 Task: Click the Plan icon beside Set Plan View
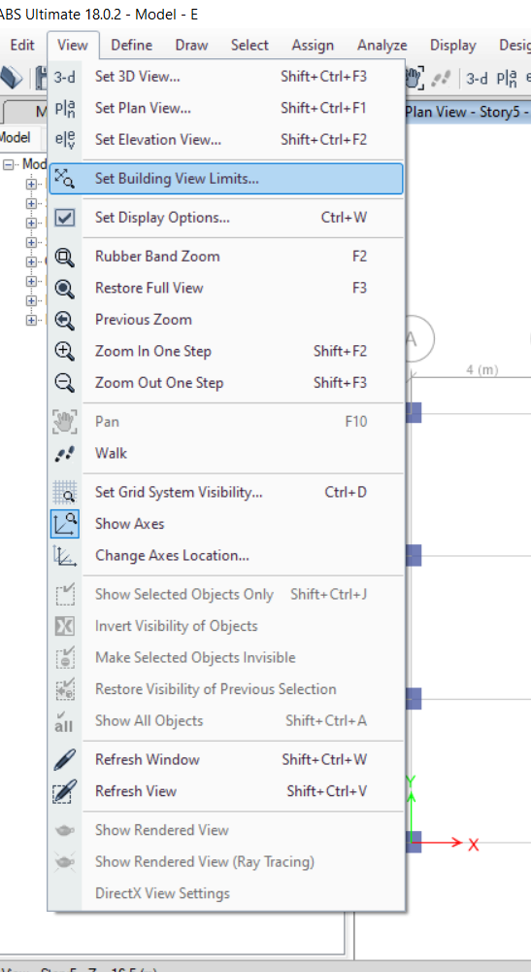[64, 109]
